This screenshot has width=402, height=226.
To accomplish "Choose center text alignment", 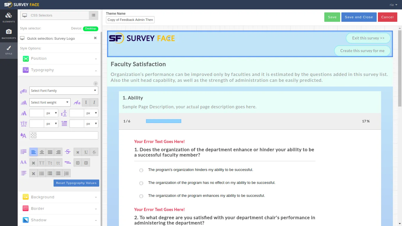I will [x=41, y=152].
